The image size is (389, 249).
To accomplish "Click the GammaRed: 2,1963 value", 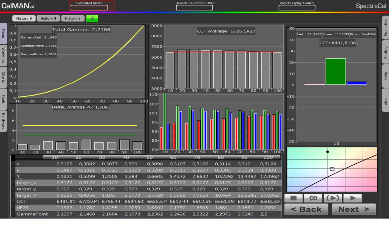I will (39, 37).
